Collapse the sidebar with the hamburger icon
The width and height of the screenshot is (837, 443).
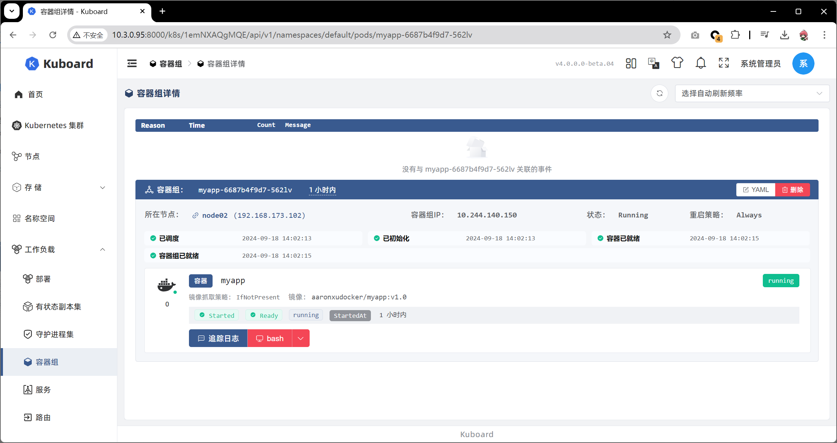coord(132,63)
